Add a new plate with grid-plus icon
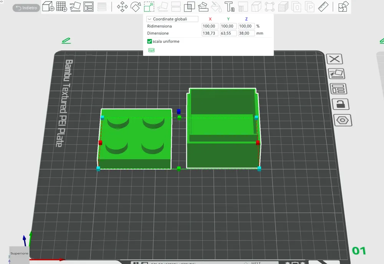 click(61, 7)
